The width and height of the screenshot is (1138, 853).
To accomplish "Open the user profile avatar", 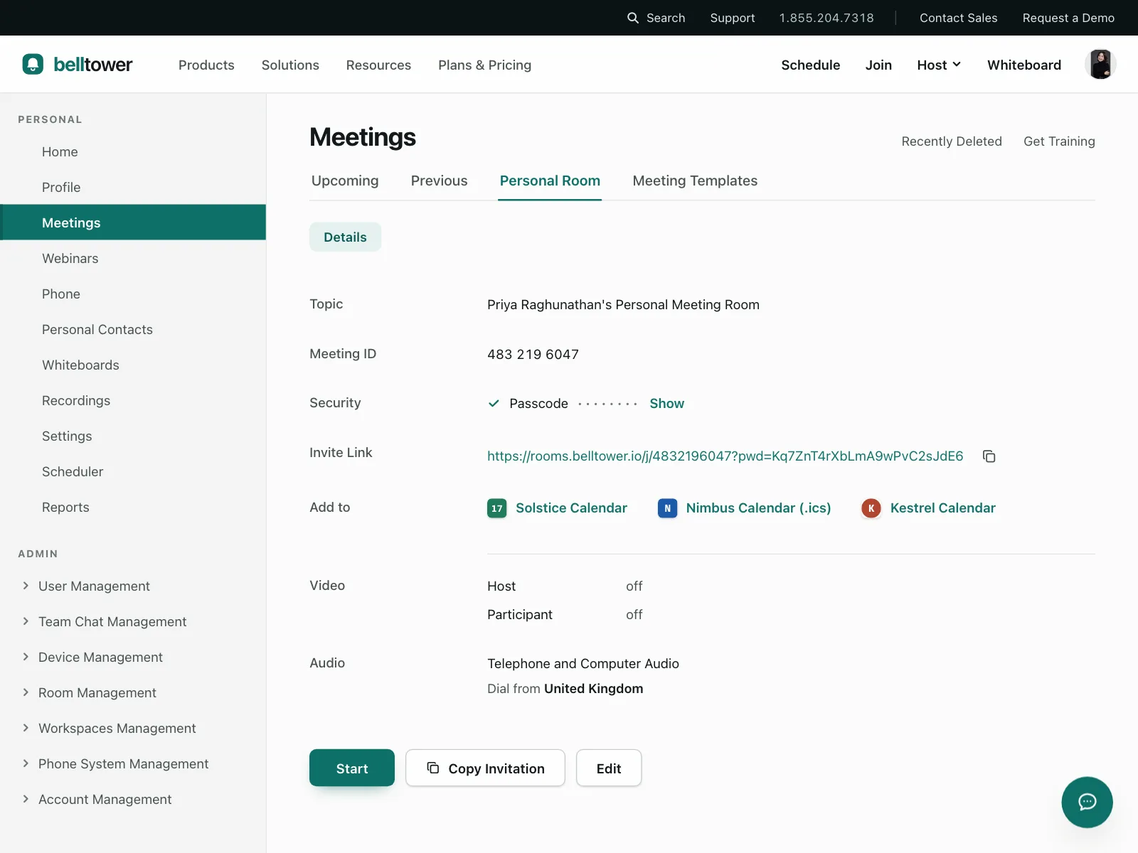I will 1100,65.
